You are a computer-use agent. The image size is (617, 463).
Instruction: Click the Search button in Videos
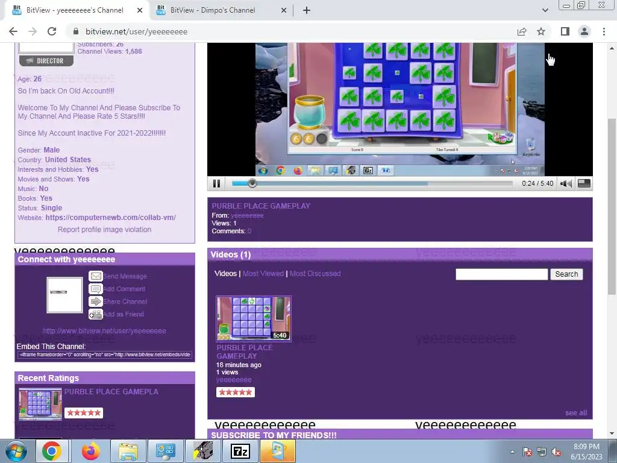566,274
